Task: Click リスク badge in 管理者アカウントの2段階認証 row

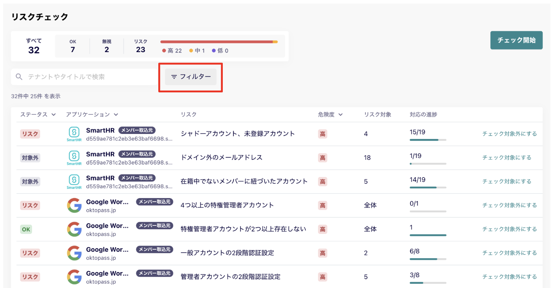Action: tap(30, 277)
